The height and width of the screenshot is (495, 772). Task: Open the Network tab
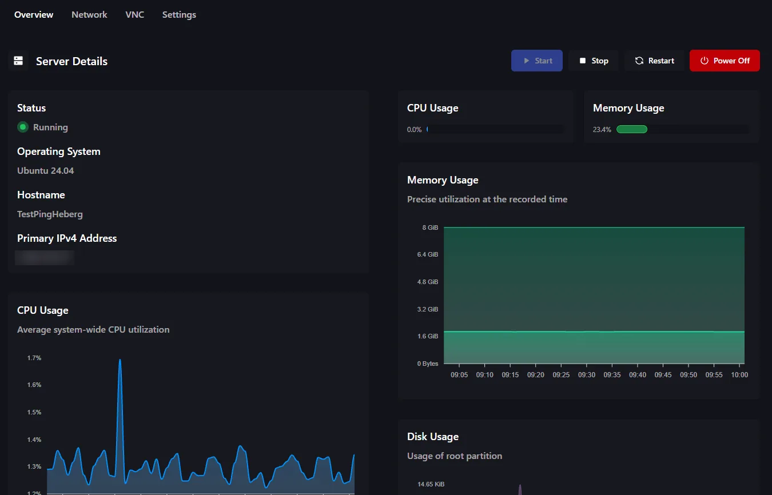(x=89, y=15)
